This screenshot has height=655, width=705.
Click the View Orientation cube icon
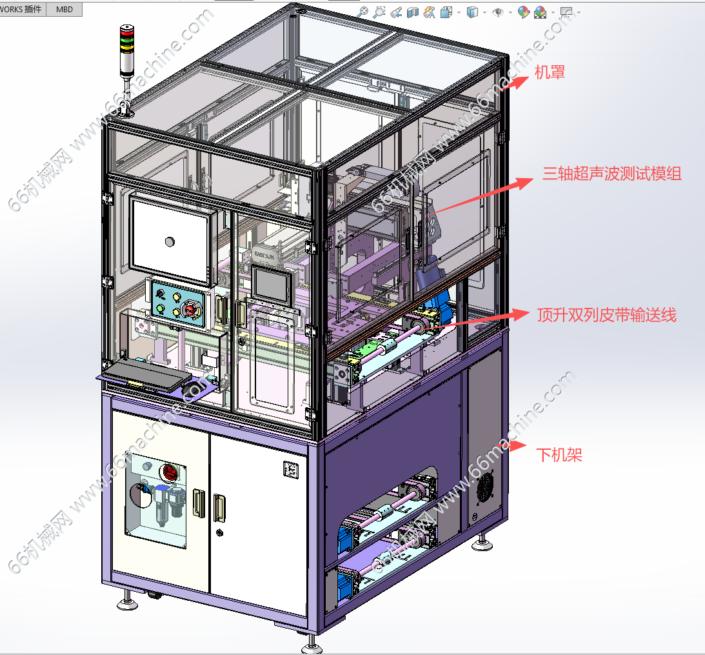(446, 12)
